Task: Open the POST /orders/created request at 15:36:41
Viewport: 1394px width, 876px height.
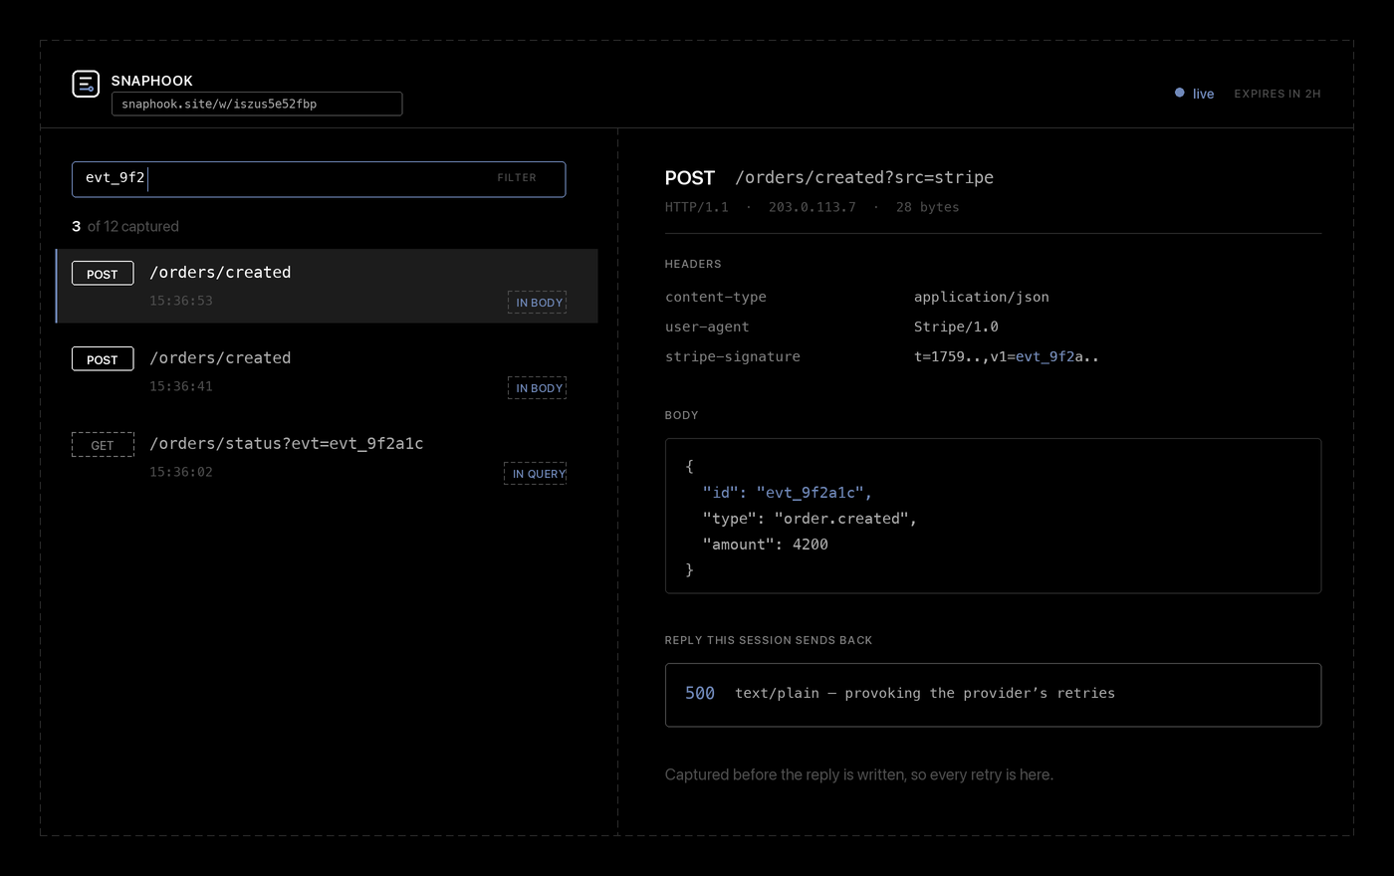Action: pyautogui.click(x=327, y=371)
